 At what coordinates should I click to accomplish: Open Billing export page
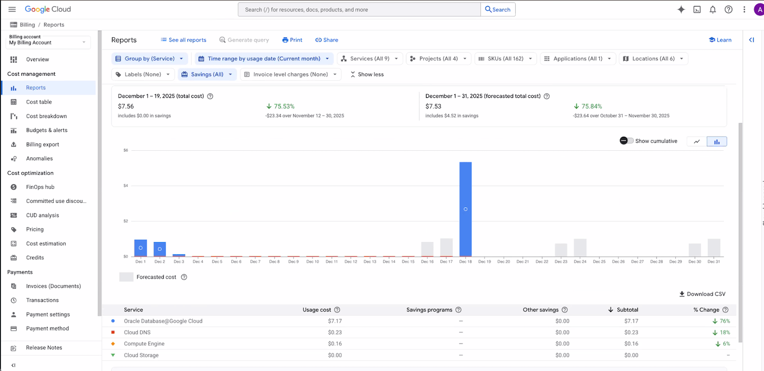42,144
